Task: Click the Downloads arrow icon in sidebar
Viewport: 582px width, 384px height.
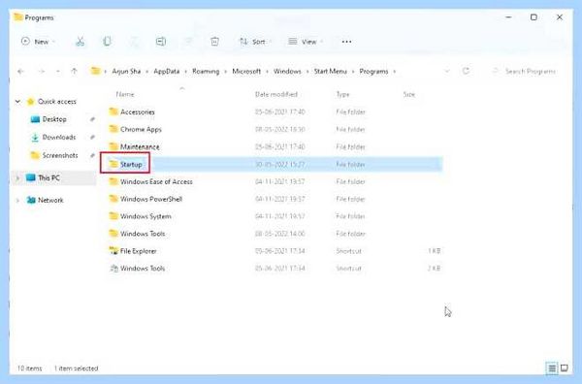Action: coord(35,138)
